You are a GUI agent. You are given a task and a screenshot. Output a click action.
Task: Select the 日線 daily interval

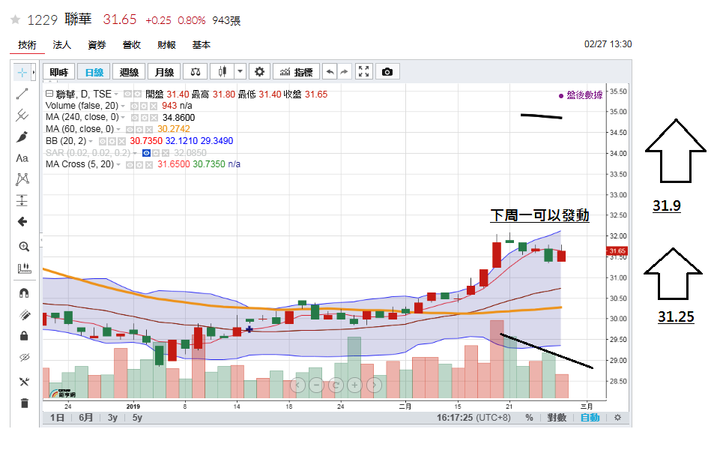pyautogui.click(x=94, y=72)
